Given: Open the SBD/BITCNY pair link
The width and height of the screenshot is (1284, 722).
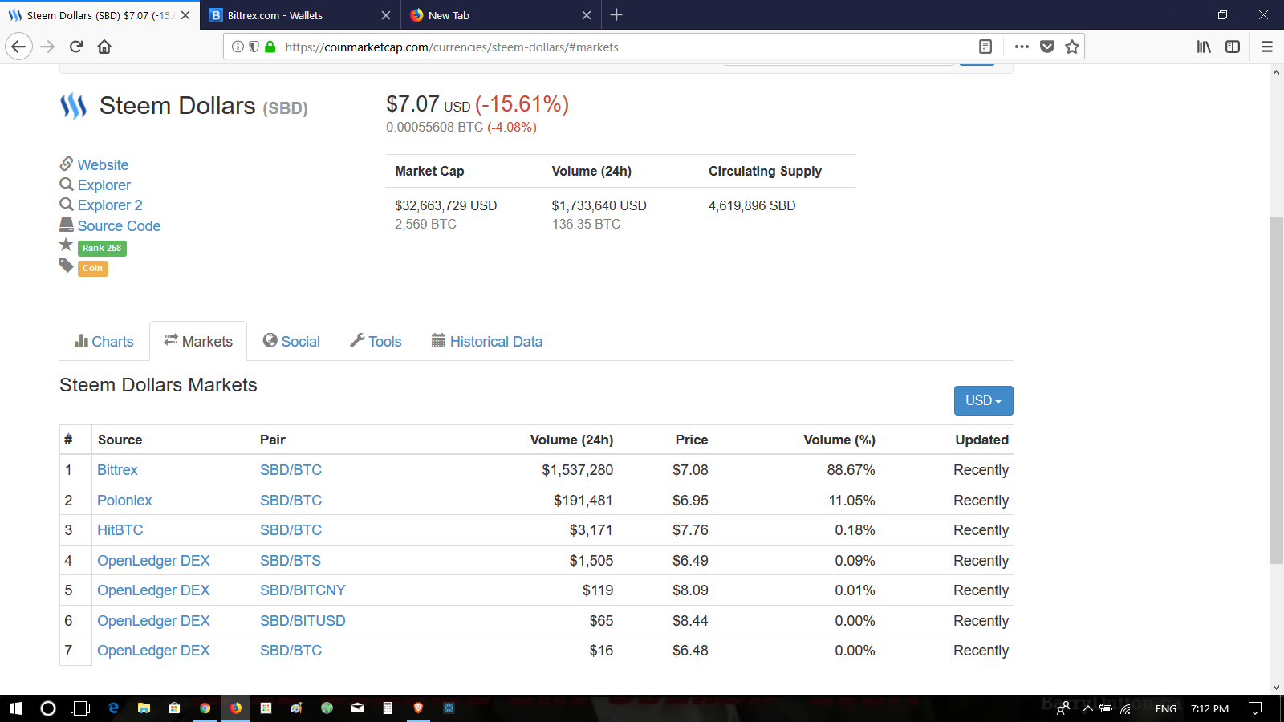Looking at the screenshot, I should click(303, 590).
